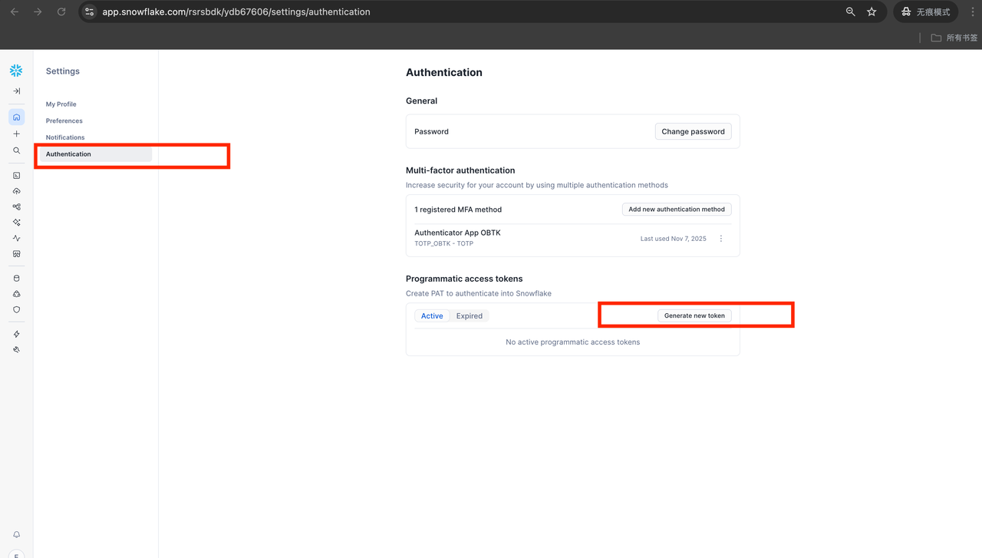Screen dimensions: 982x558
Task: Click '1 registered MFA method' text
Action: tap(458, 210)
